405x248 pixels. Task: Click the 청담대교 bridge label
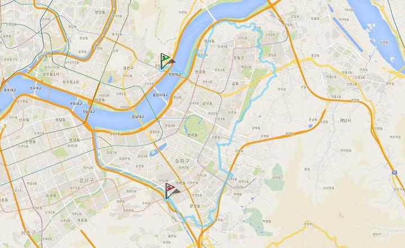pos(89,112)
